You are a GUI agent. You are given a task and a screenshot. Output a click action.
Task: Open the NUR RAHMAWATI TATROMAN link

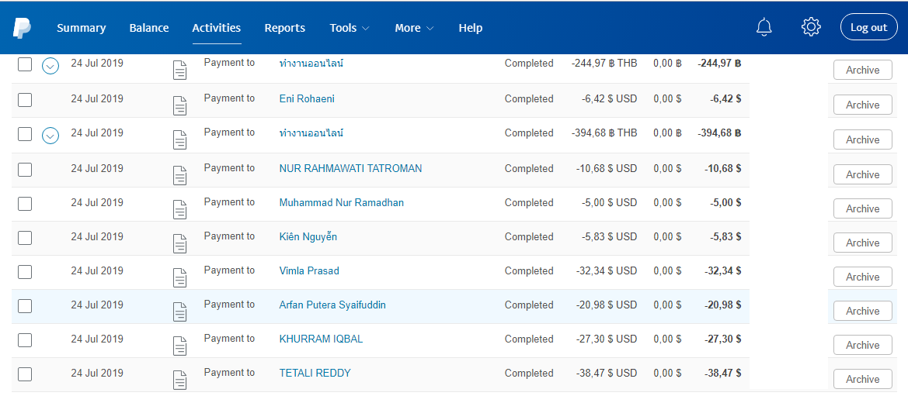pos(350,168)
